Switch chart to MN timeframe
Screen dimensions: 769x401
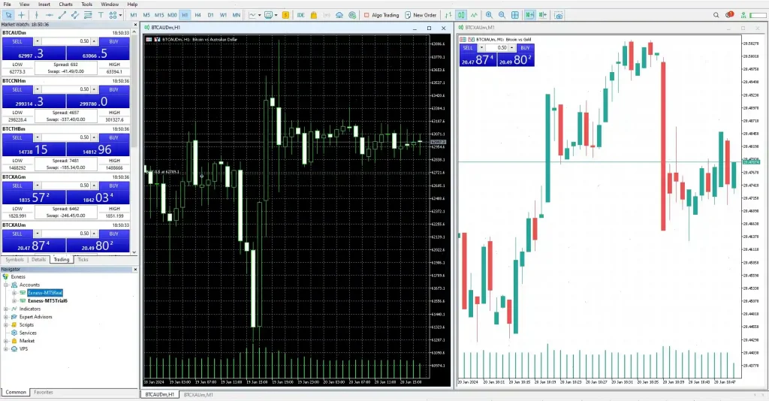coord(236,15)
